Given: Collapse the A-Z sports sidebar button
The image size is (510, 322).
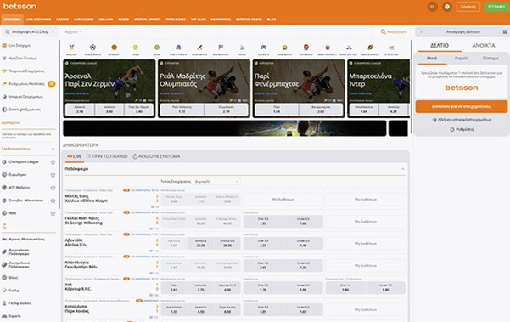Looking at the screenshot, I should point(31,32).
